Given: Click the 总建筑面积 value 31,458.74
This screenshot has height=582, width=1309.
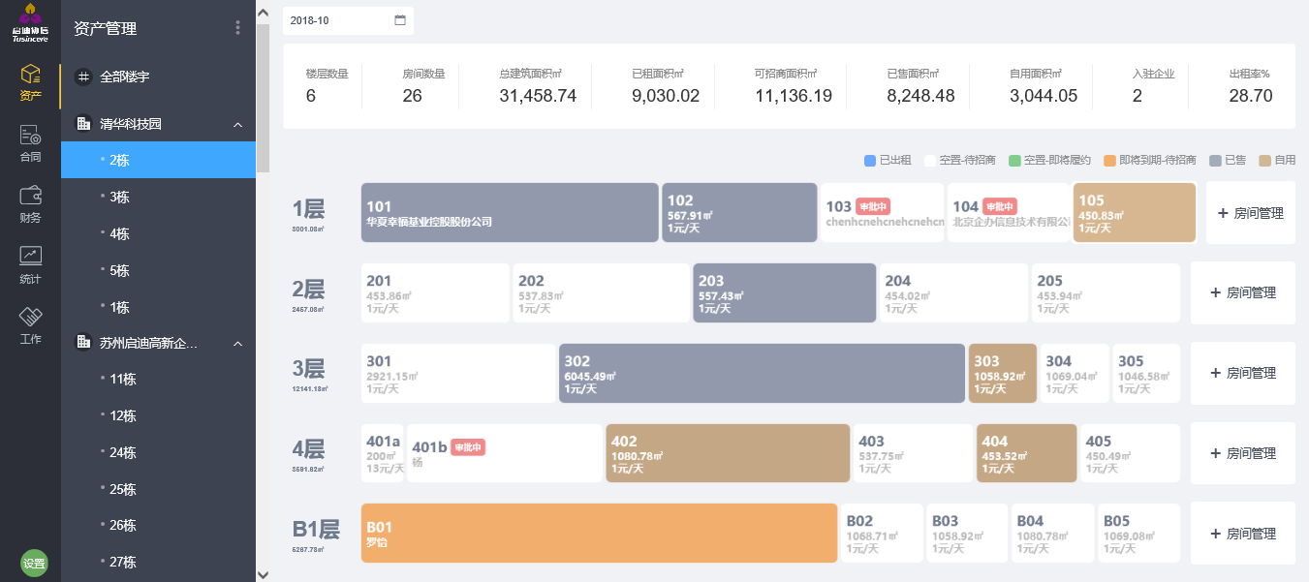Looking at the screenshot, I should coord(538,95).
